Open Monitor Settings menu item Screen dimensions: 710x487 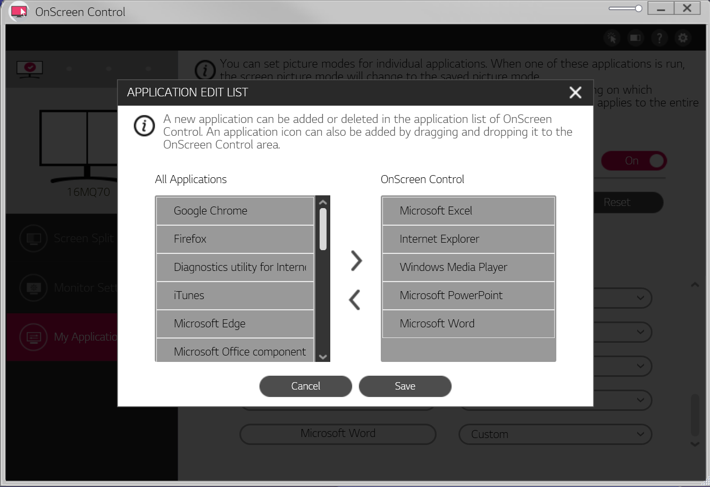(x=62, y=288)
